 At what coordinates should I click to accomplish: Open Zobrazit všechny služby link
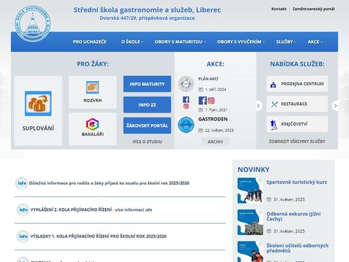297,141
